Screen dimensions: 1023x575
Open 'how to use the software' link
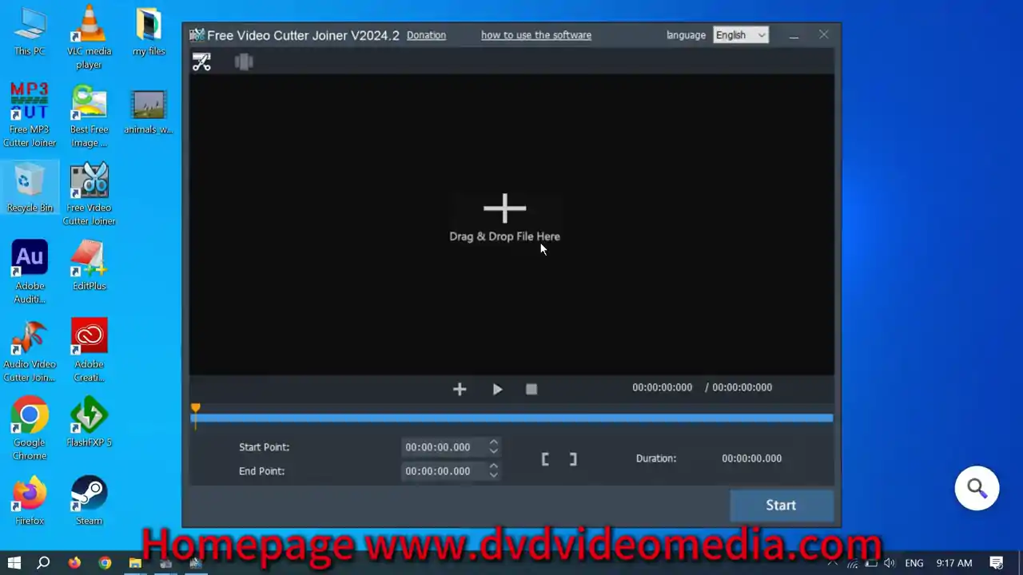(x=536, y=35)
